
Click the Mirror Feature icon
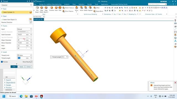64,11
